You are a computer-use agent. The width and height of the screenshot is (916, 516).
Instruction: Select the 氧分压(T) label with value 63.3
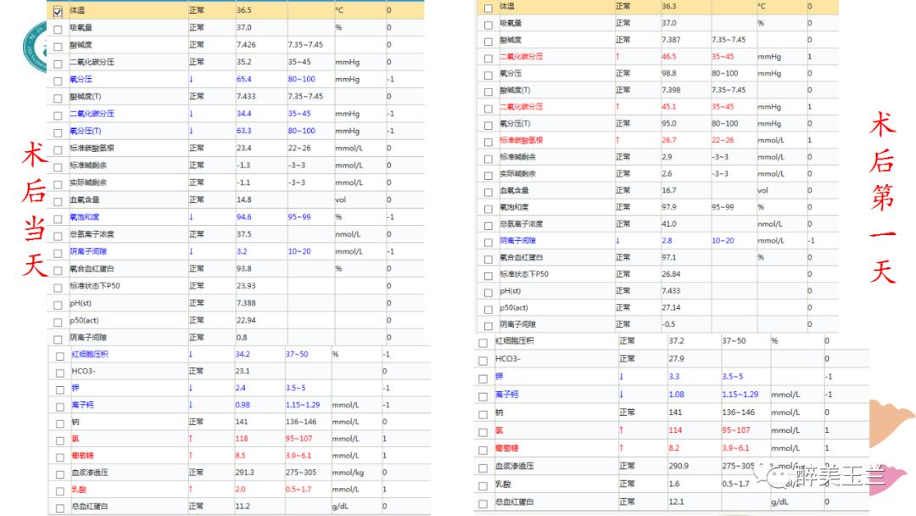[86, 131]
